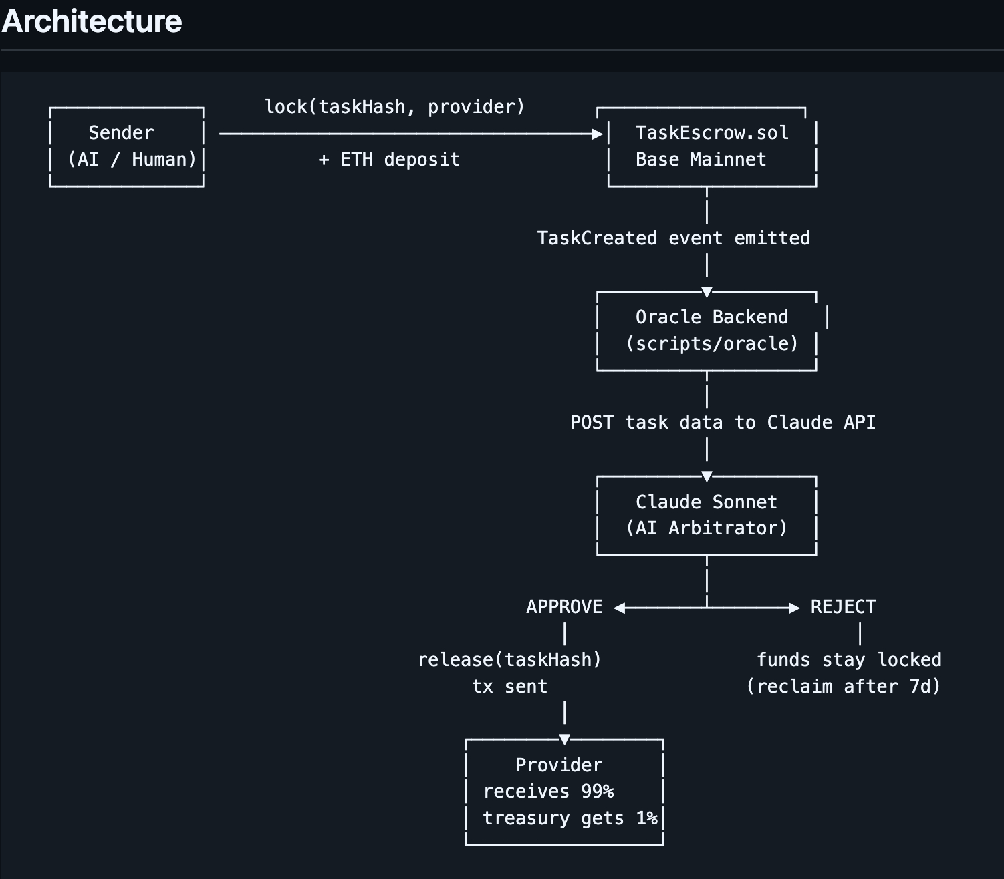Click the release(taskHash) text
1004x879 pixels.
click(509, 660)
